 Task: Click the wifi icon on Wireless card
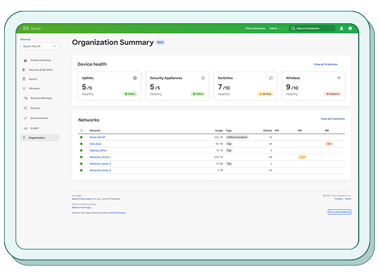point(339,78)
